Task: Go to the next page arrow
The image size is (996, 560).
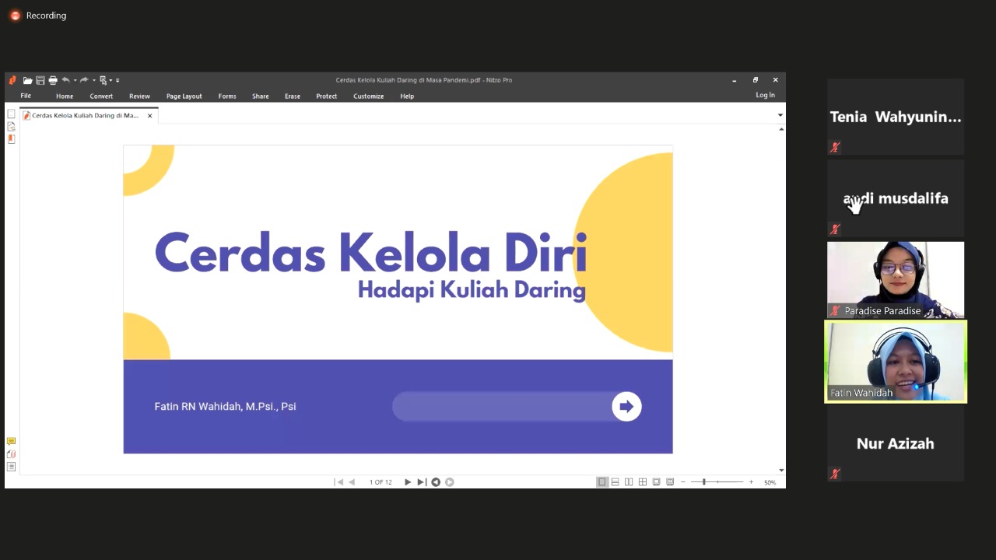Action: (x=408, y=482)
